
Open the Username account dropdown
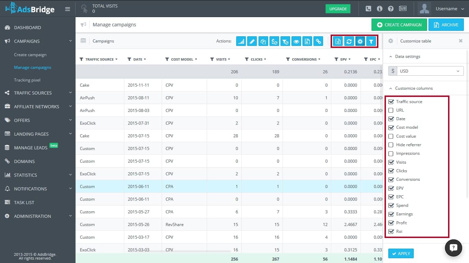tap(449, 9)
